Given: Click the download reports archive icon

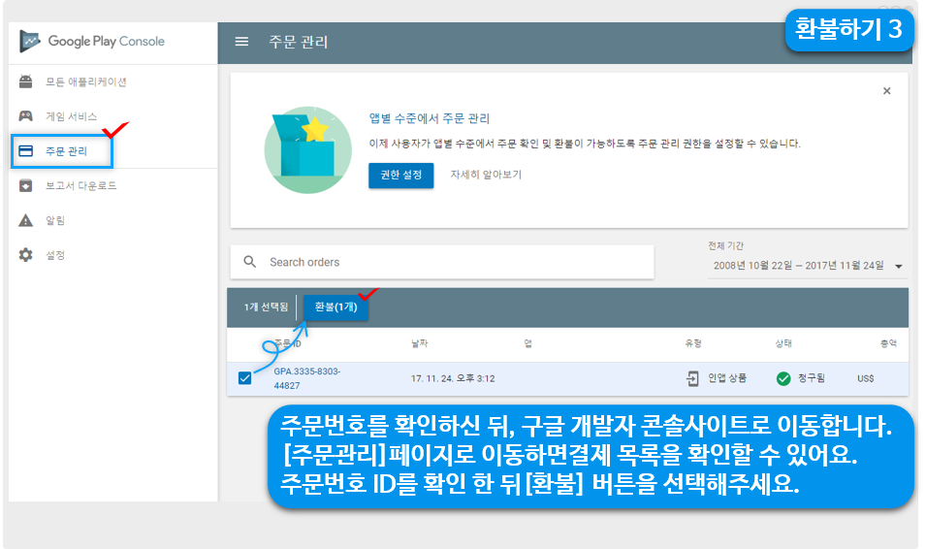Looking at the screenshot, I should click(x=26, y=185).
